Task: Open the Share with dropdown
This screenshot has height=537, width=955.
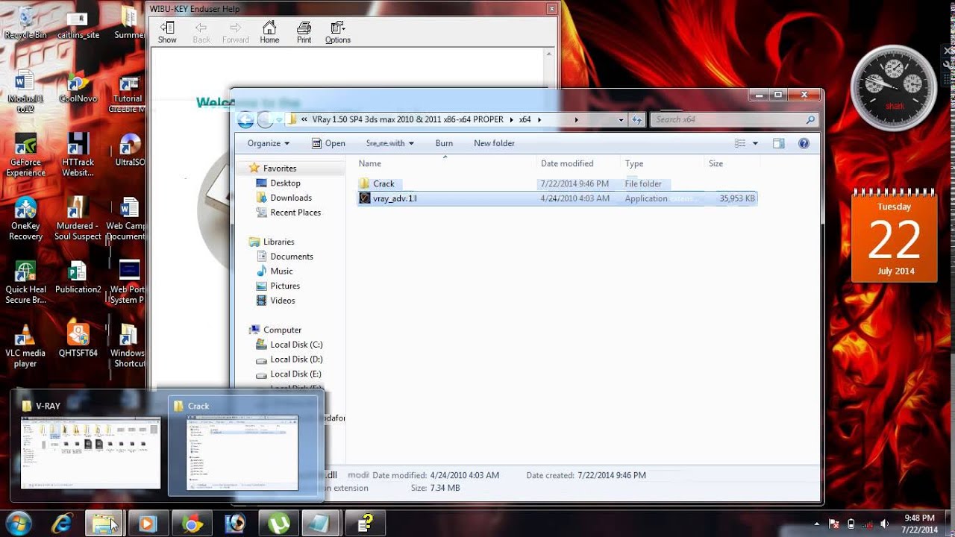Action: [x=389, y=143]
